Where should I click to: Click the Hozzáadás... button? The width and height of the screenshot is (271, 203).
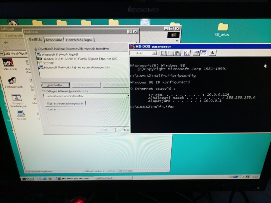tap(56, 85)
